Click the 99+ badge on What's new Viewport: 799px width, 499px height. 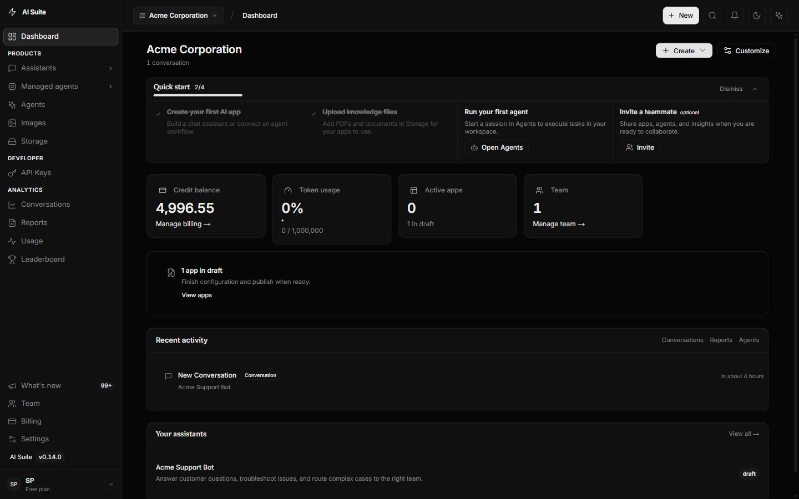(106, 386)
